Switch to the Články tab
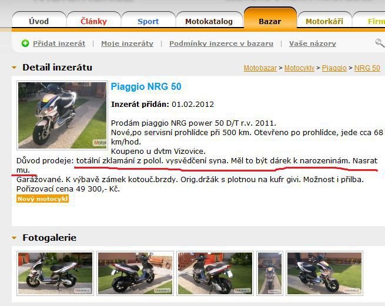Screen dimensions: 385x306 [x=94, y=21]
